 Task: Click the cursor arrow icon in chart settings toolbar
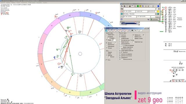tap(135, 31)
